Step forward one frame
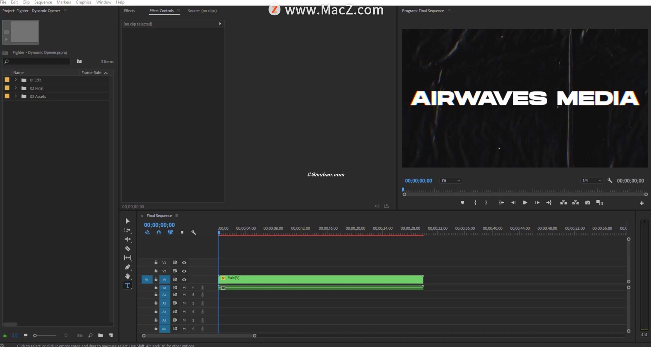Viewport: 651px width, 347px height. coord(537,203)
